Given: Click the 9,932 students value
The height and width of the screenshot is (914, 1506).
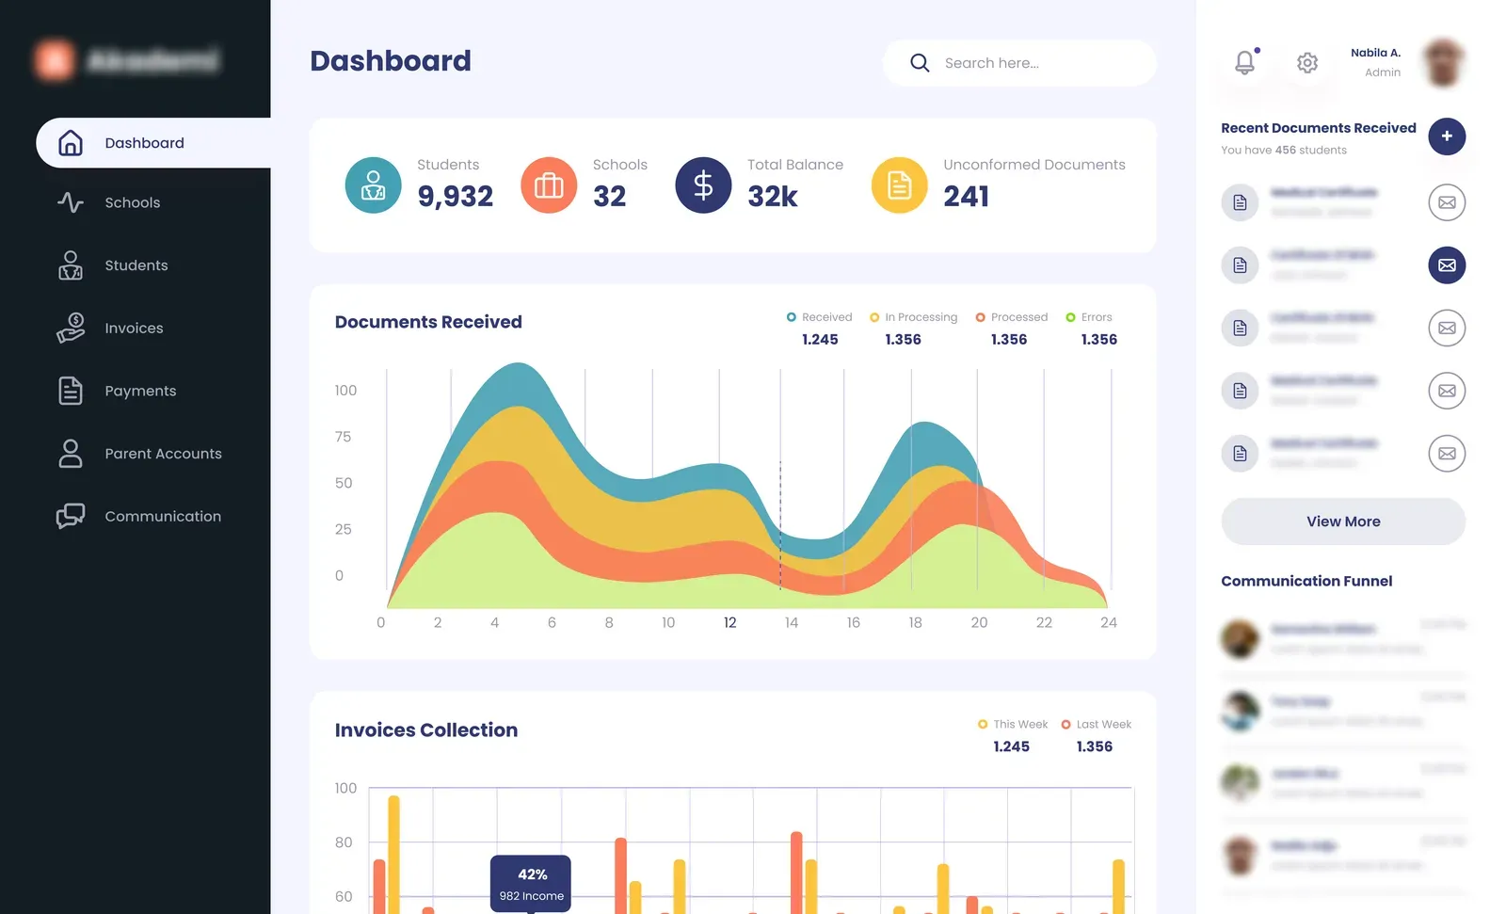Looking at the screenshot, I should [456, 196].
